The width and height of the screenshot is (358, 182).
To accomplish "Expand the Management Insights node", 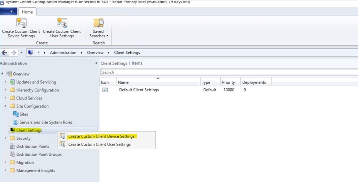I will point(6,170).
